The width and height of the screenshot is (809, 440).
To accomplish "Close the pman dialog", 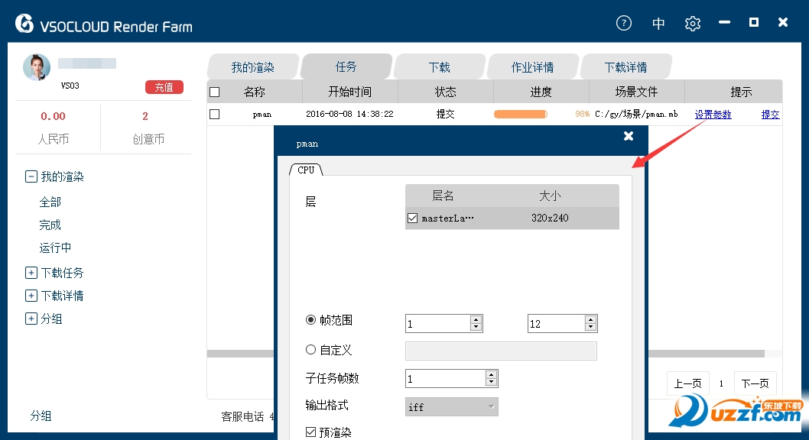I will tap(629, 136).
